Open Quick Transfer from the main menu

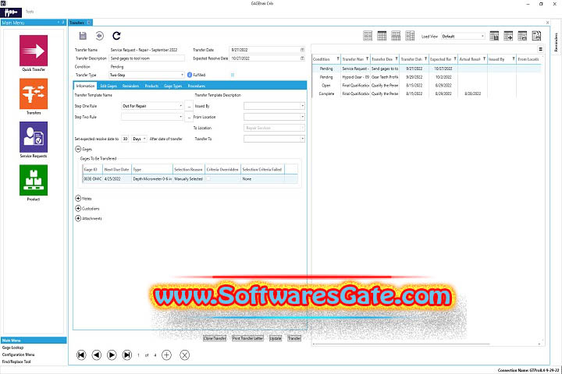pyautogui.click(x=34, y=51)
